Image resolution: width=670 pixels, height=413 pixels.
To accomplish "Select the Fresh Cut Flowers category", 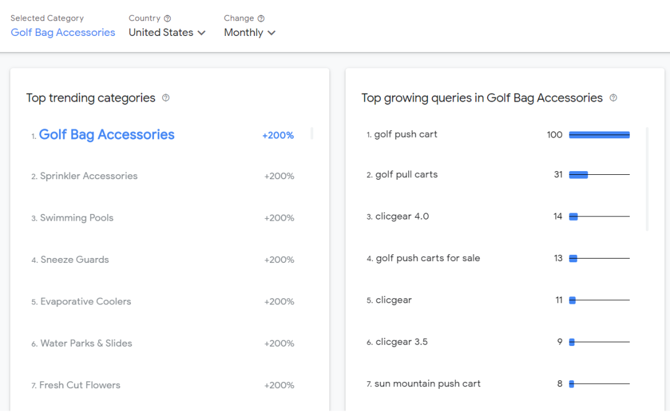I will point(80,385).
